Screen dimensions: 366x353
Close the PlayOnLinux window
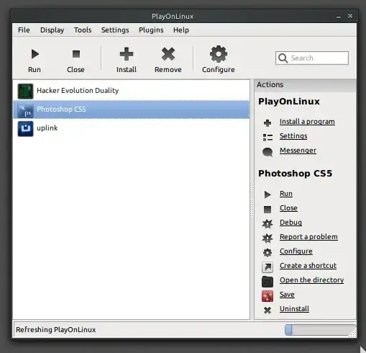click(x=350, y=16)
